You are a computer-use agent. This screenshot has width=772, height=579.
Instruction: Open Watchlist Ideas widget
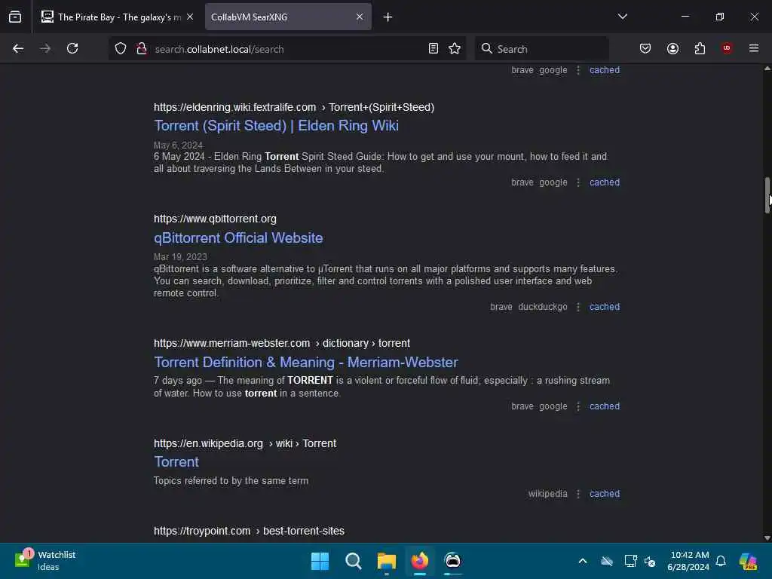(x=46, y=561)
